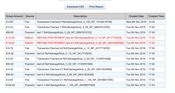Click the €100.00 gross amount cell
The image size is (175, 93).
[15, 85]
